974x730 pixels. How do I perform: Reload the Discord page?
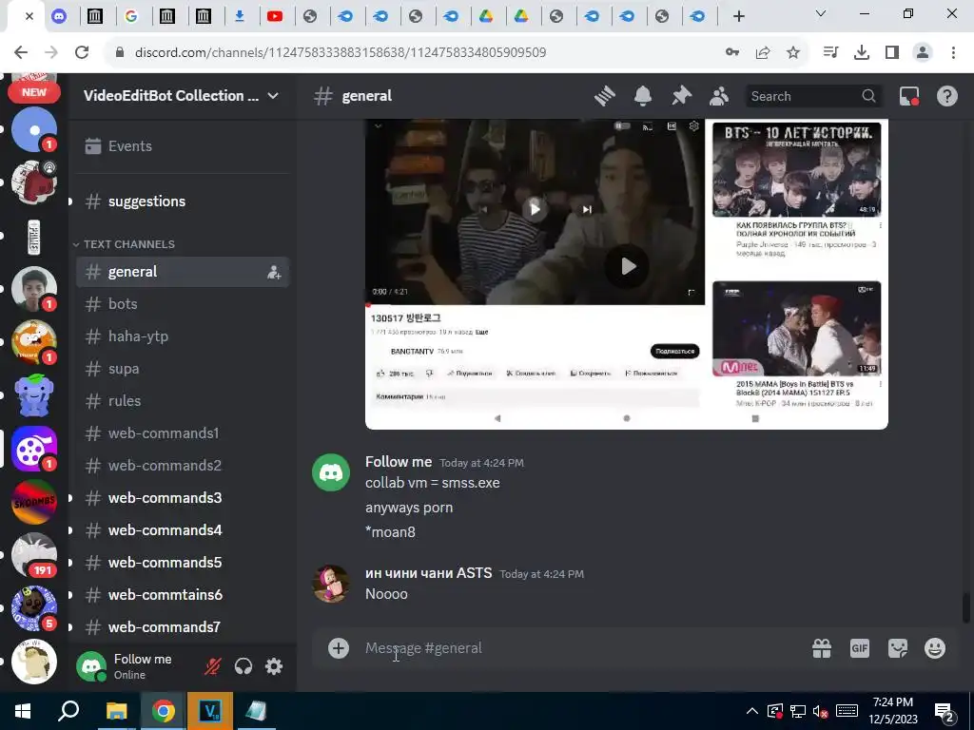click(82, 52)
